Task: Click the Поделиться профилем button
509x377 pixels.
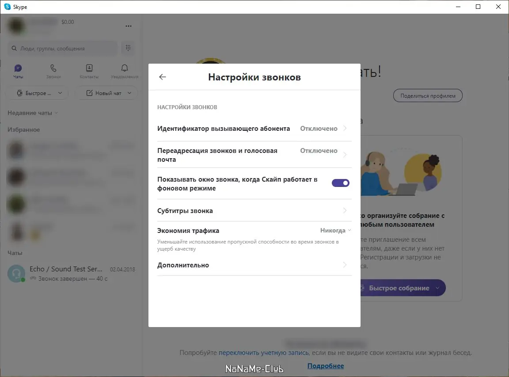Action: [427, 95]
